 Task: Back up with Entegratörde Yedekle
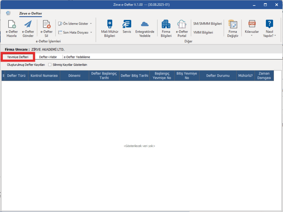145,28
